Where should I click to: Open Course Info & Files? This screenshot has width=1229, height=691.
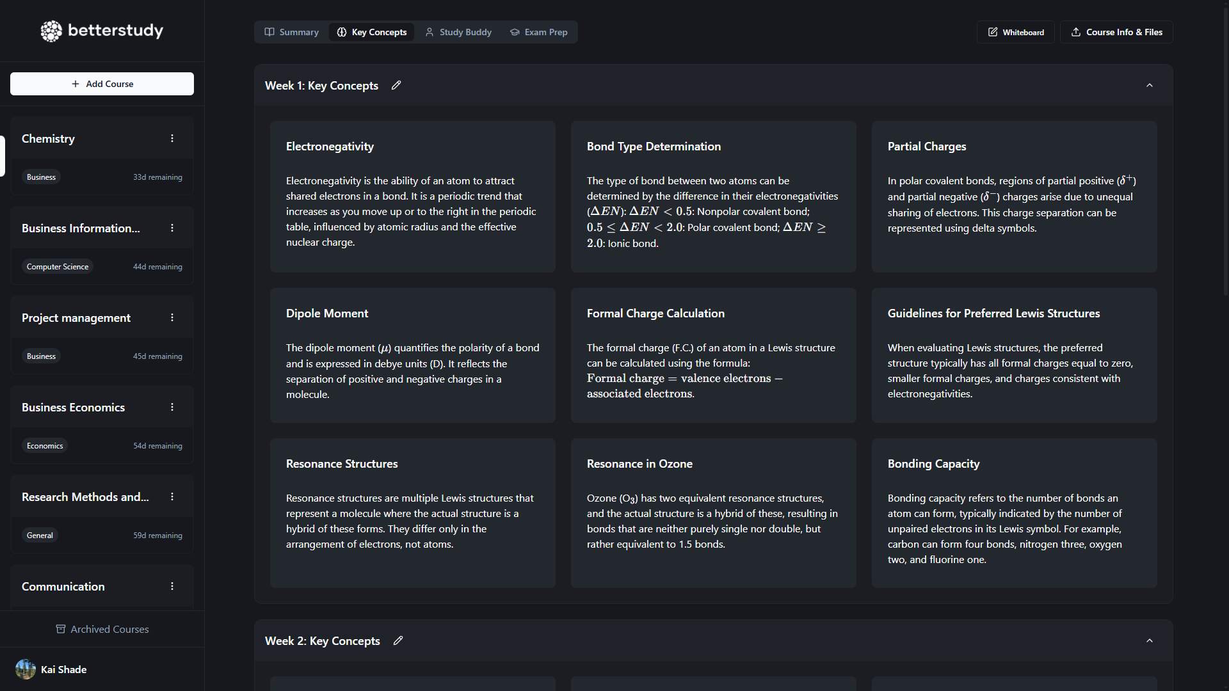(1116, 32)
